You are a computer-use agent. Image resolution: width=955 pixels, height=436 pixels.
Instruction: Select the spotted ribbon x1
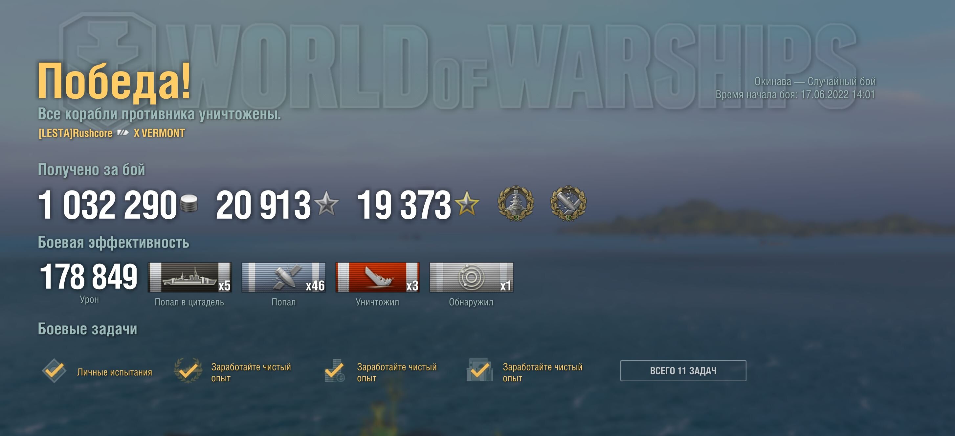click(x=472, y=277)
